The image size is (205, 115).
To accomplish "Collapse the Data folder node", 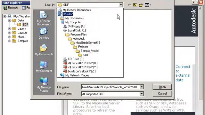I will coord(10,20).
